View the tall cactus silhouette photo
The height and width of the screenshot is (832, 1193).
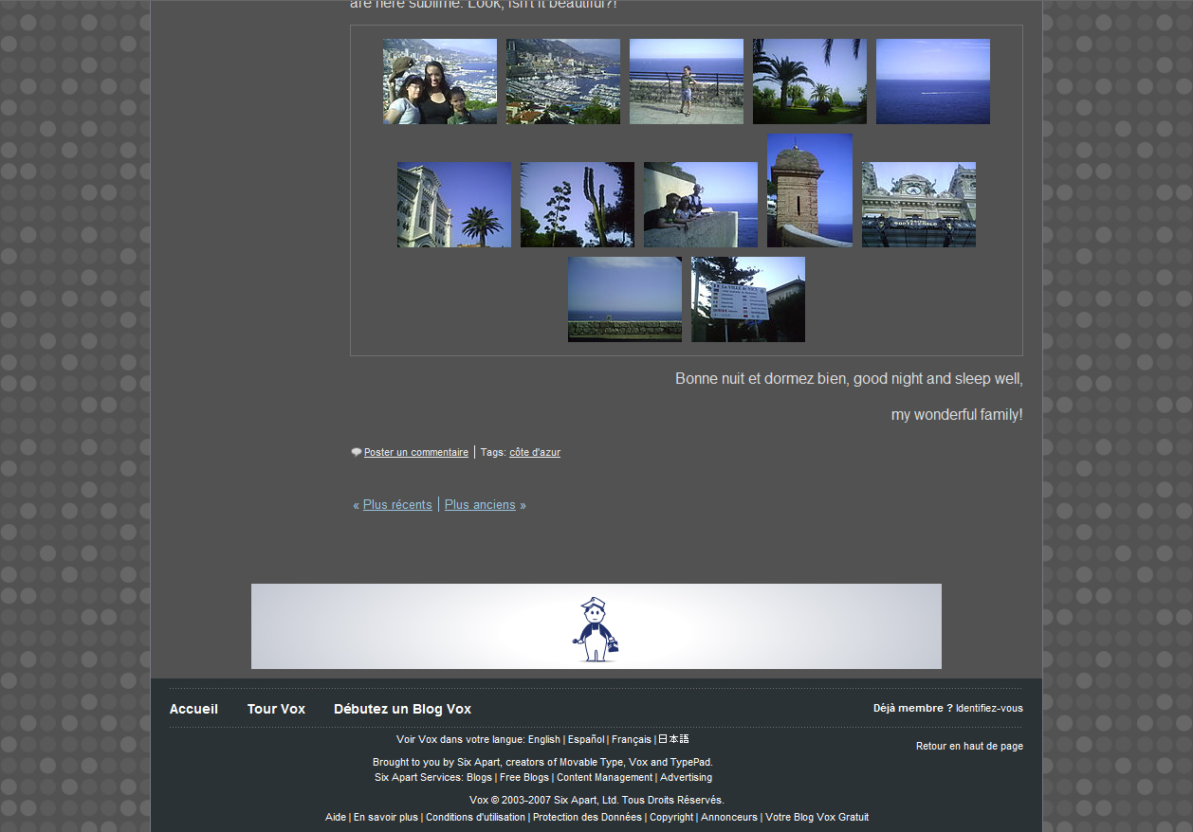click(x=577, y=205)
